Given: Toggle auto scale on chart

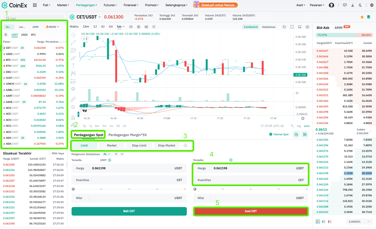Looking at the screenshot, I should [x=307, y=126].
